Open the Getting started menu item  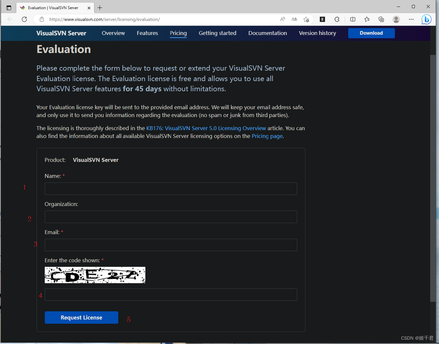(218, 33)
